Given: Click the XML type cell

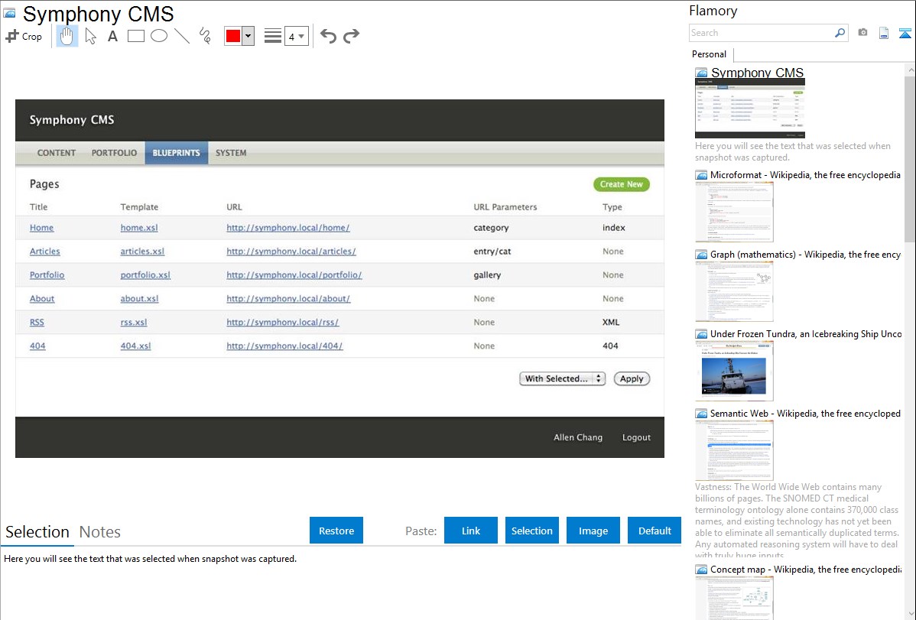Looking at the screenshot, I should click(611, 323).
